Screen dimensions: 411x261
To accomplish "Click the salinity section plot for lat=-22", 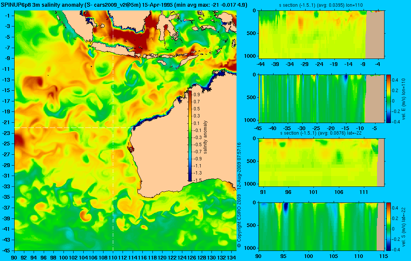I will coord(321,163).
